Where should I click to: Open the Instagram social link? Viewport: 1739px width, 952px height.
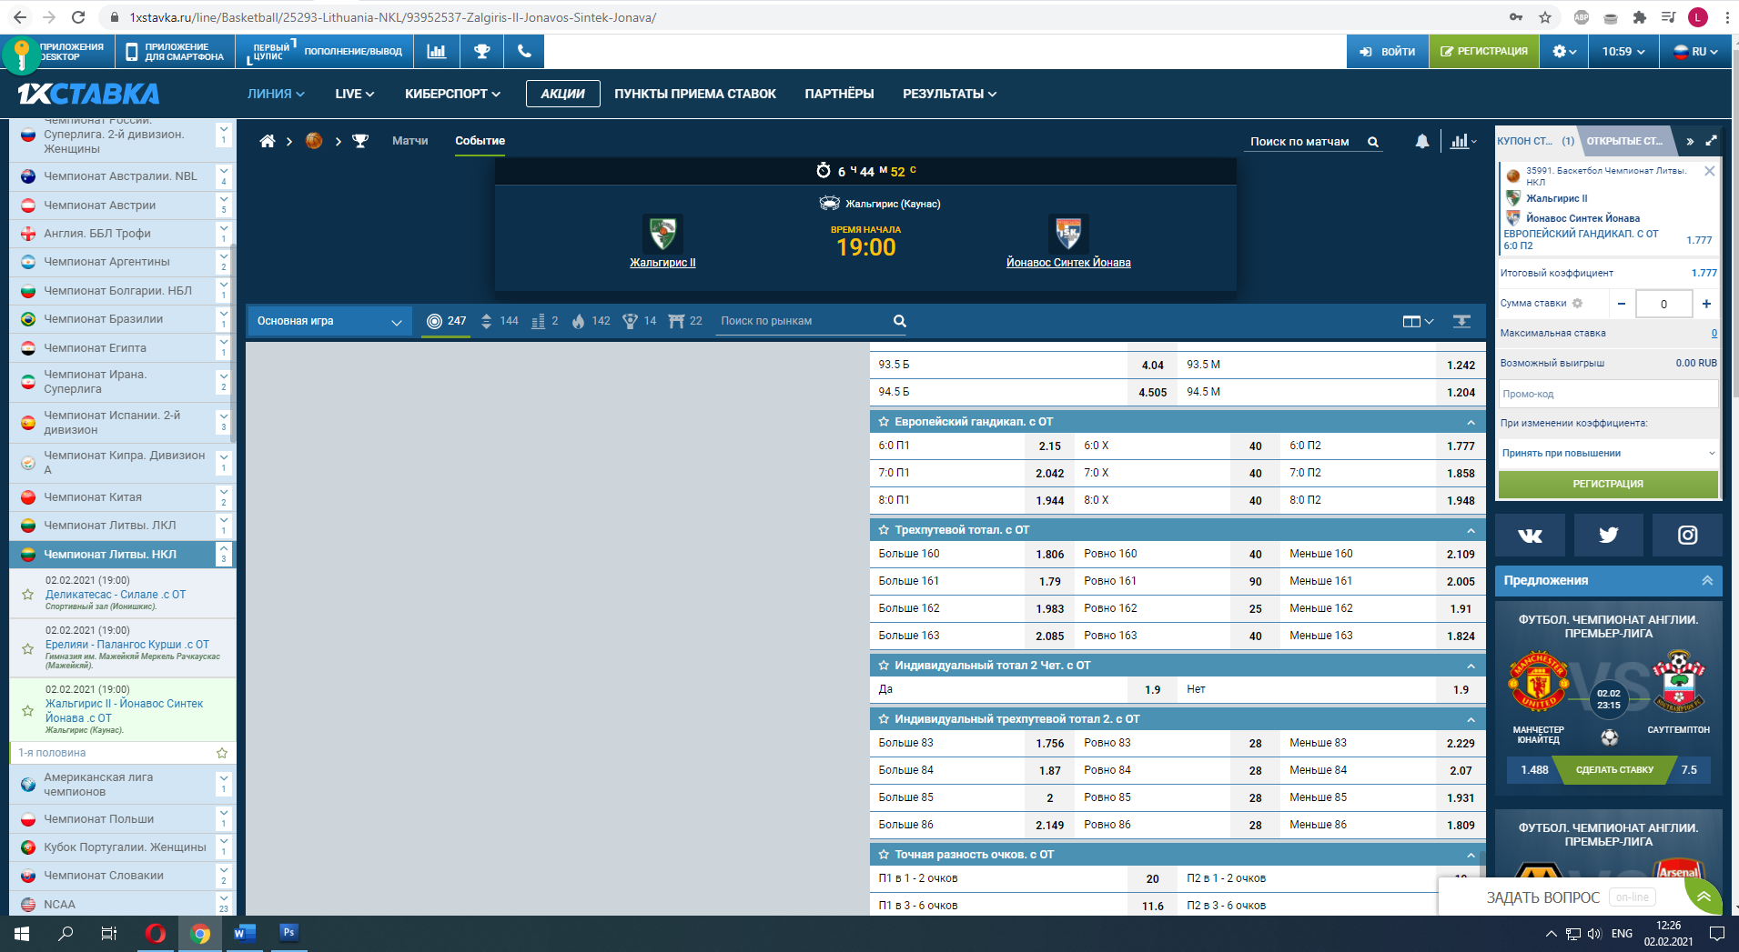coord(1687,535)
